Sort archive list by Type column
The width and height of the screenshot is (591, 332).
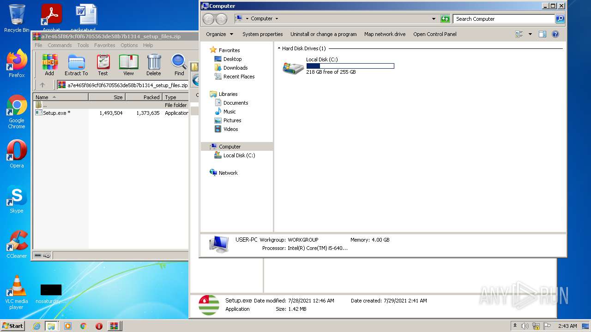pos(175,97)
